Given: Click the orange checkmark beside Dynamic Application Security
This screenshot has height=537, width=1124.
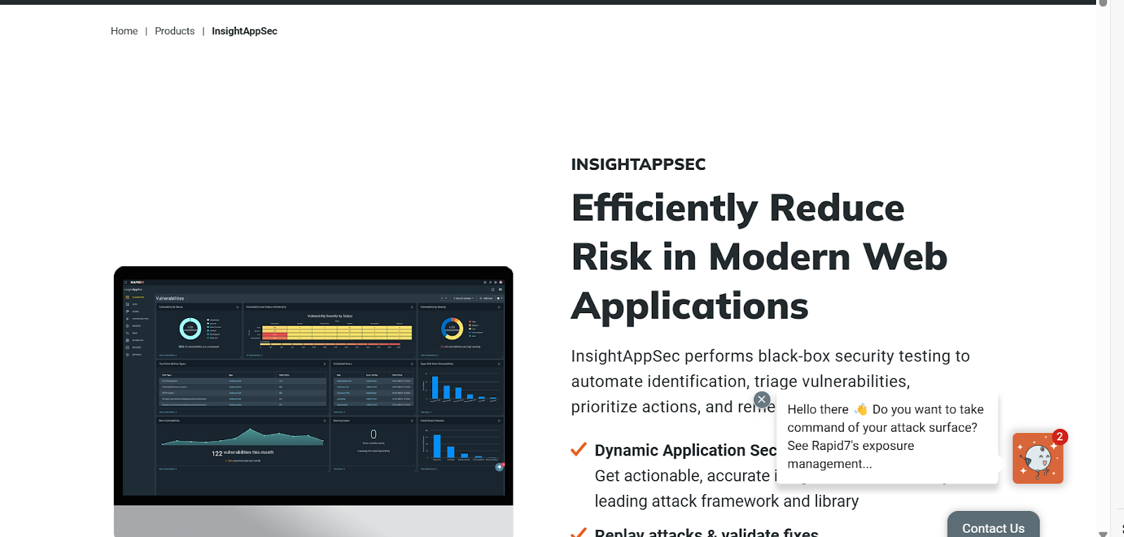Looking at the screenshot, I should pyautogui.click(x=579, y=449).
